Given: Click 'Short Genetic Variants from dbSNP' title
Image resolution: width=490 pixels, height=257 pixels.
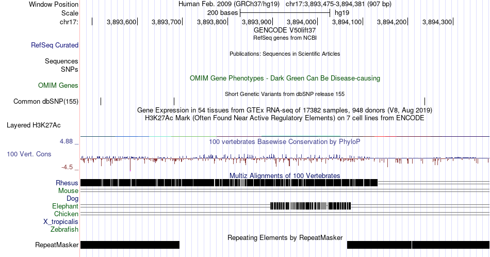Looking at the screenshot, I should pyautogui.click(x=285, y=94).
